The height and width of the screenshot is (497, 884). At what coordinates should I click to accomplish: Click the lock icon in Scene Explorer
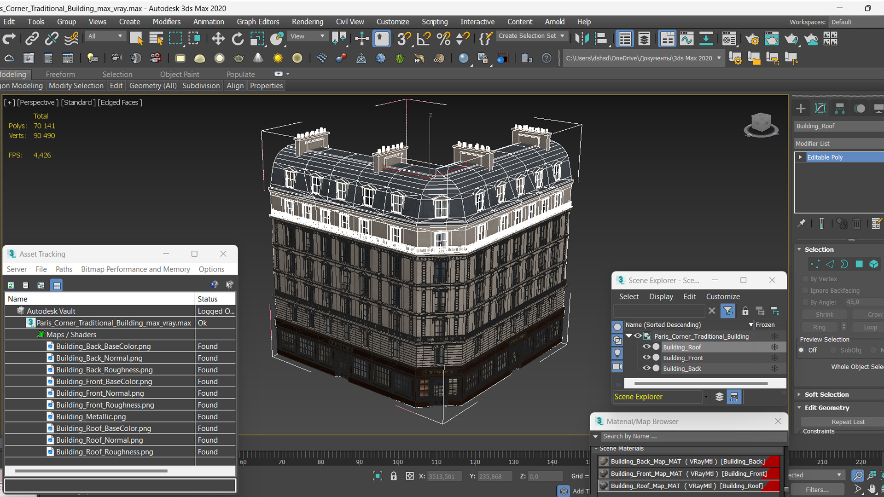pos(745,311)
